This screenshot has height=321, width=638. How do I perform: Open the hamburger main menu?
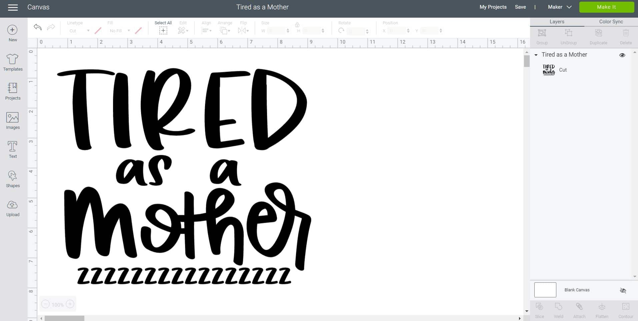pyautogui.click(x=13, y=7)
